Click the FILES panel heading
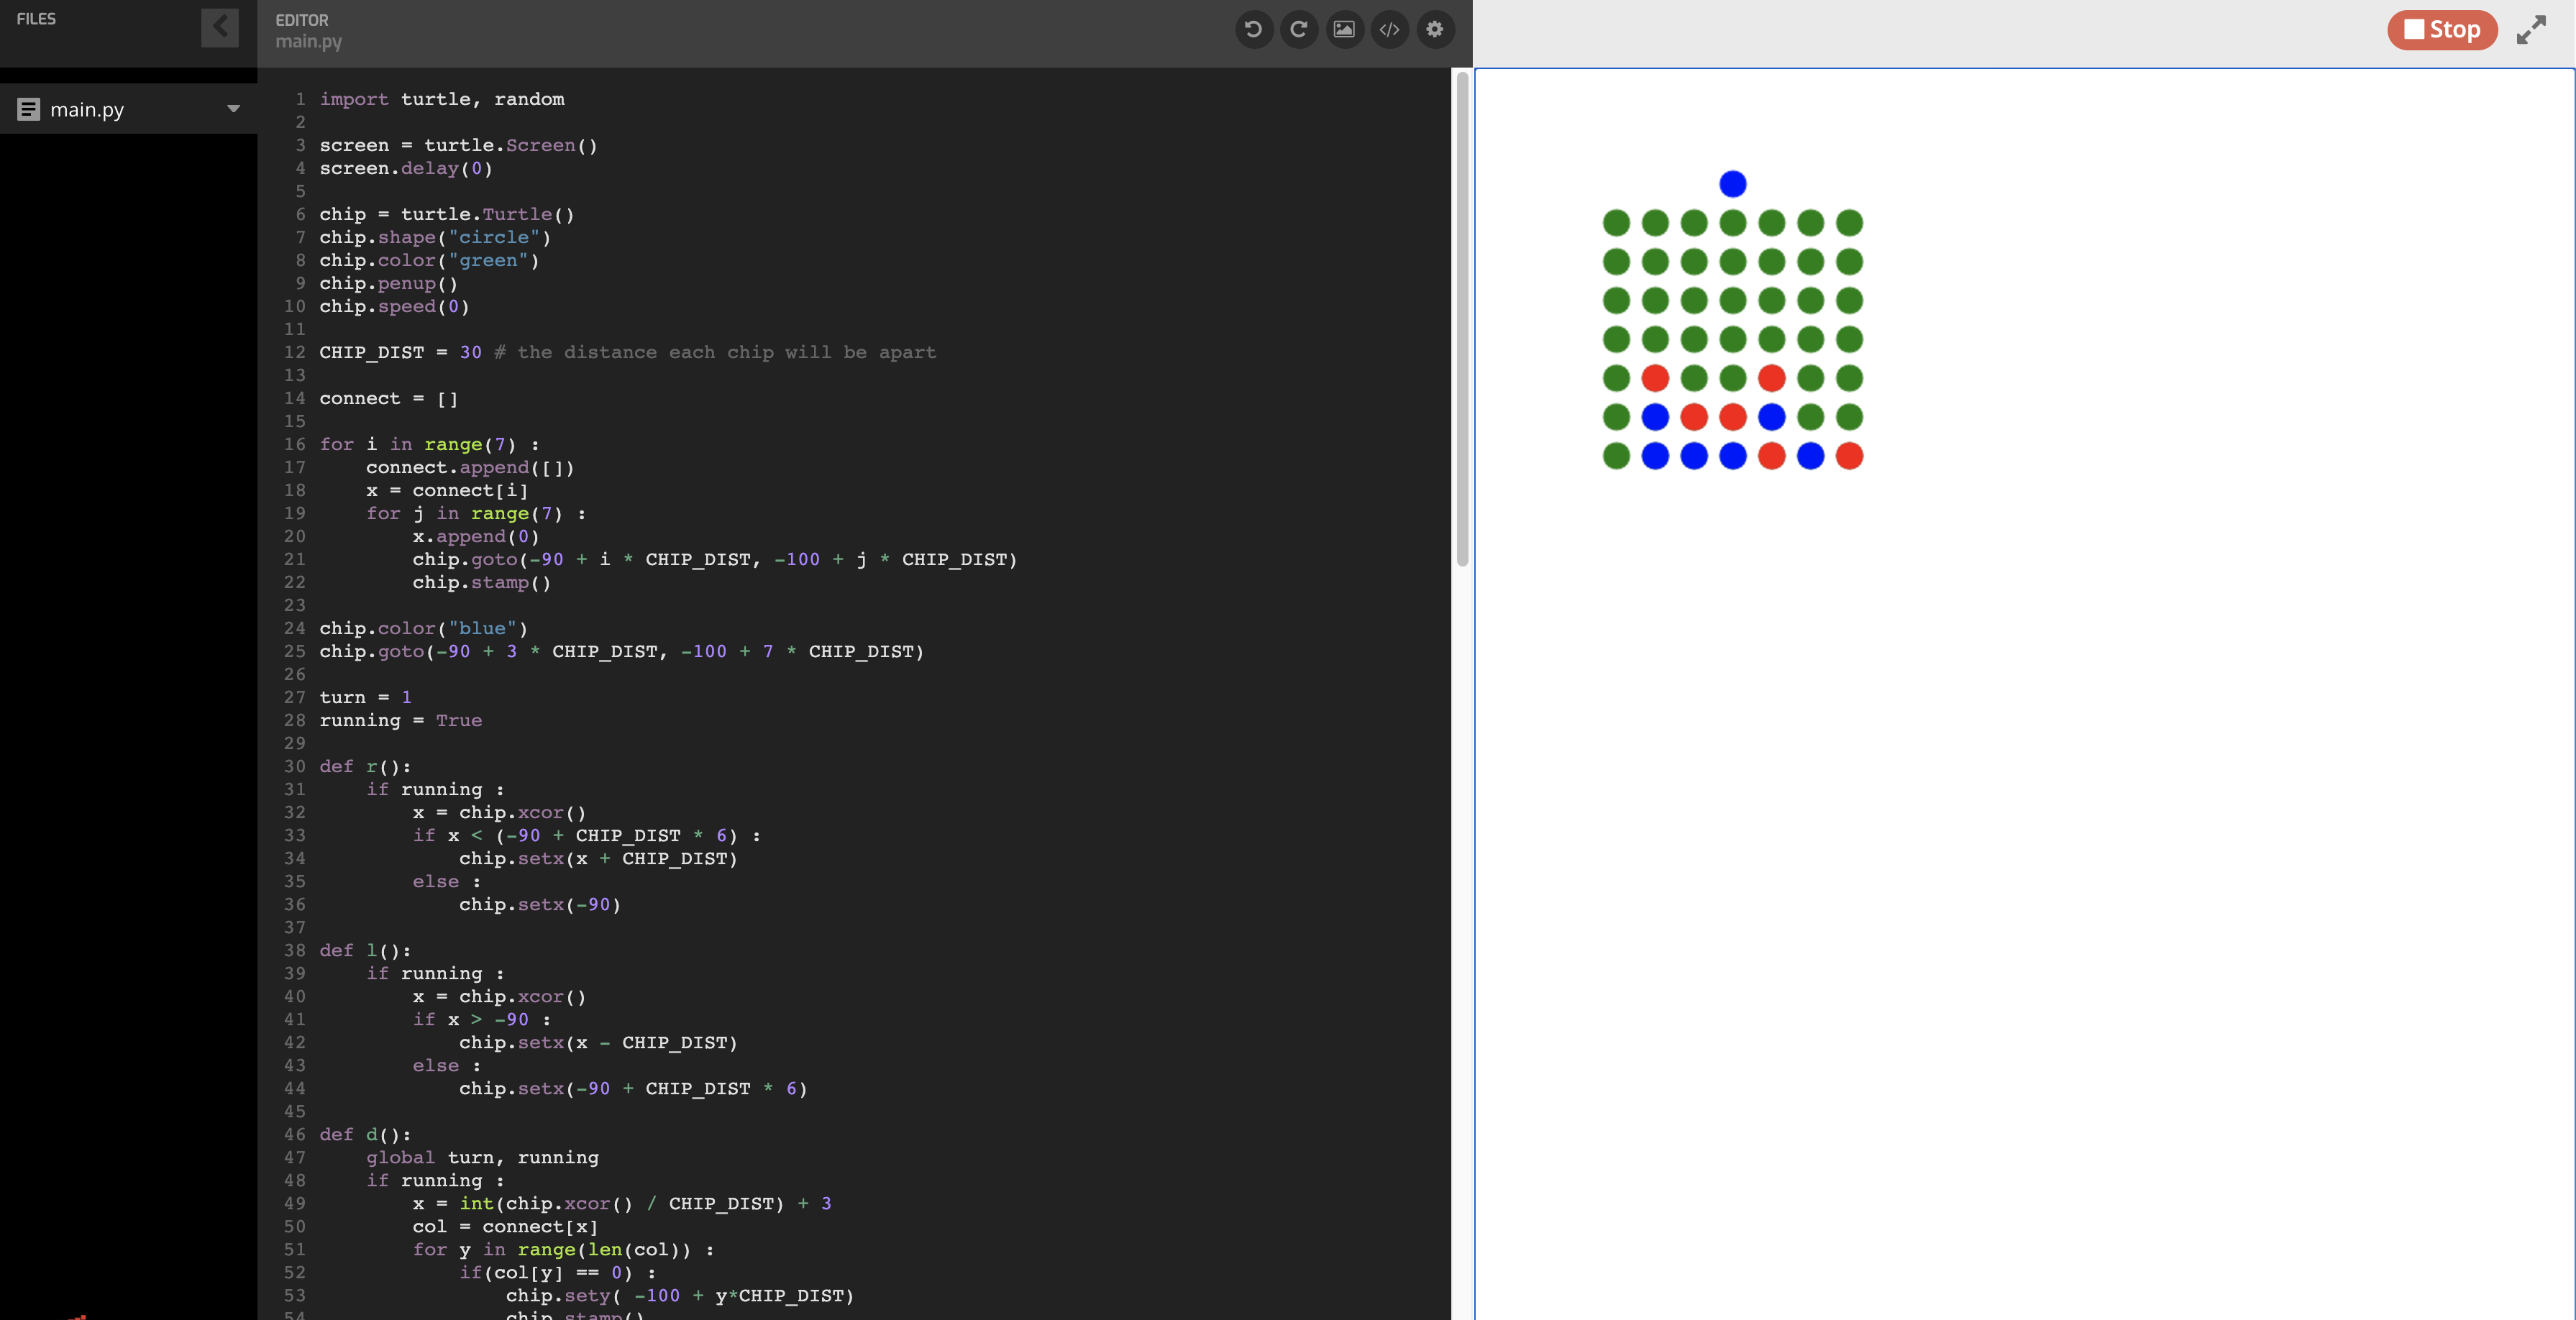Screen dimensions: 2576x1320 (x=36, y=19)
